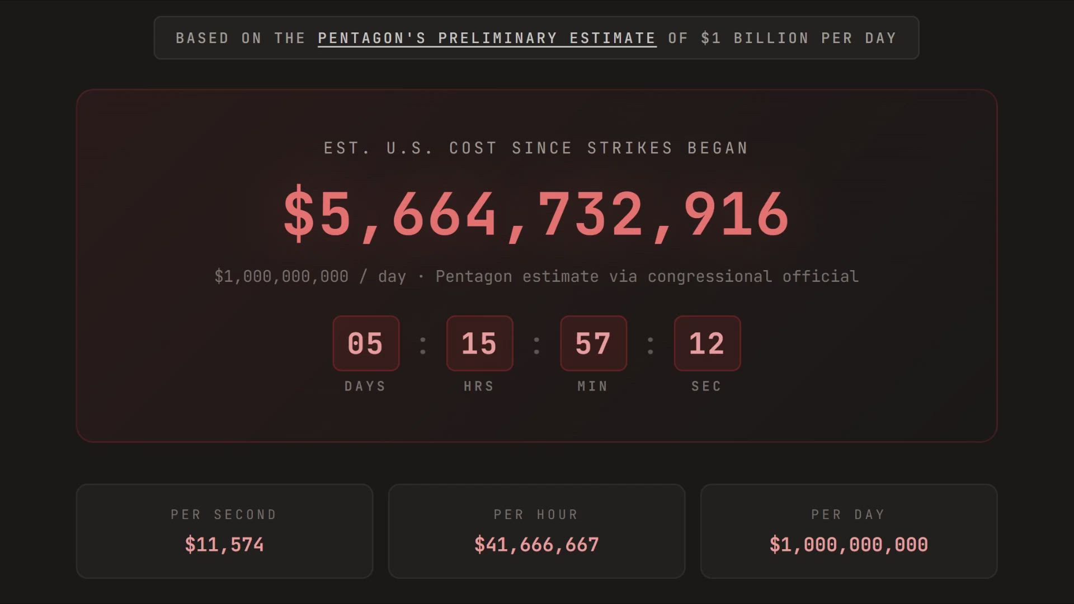1074x604 pixels.
Task: Select the hours counter box showing 15
Action: pyautogui.click(x=479, y=343)
